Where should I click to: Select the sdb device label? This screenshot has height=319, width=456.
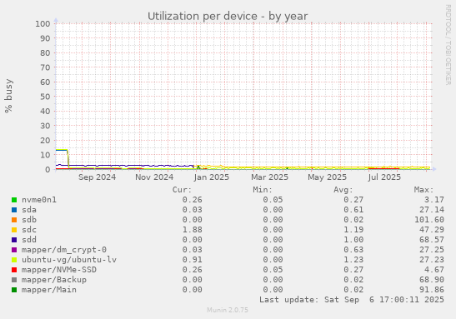tap(29, 220)
